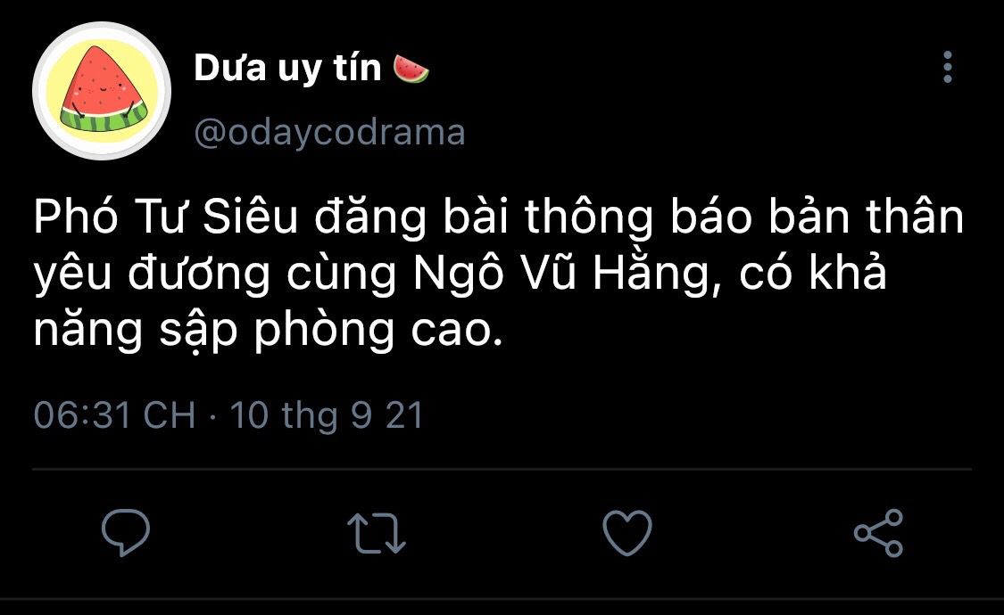Image resolution: width=1004 pixels, height=615 pixels.
Task: Like the tweet with the heart icon
Action: [627, 532]
